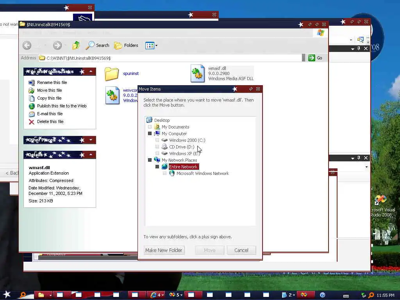This screenshot has height=300, width=400.
Task: Click the Make New Folder button
Action: (x=164, y=250)
